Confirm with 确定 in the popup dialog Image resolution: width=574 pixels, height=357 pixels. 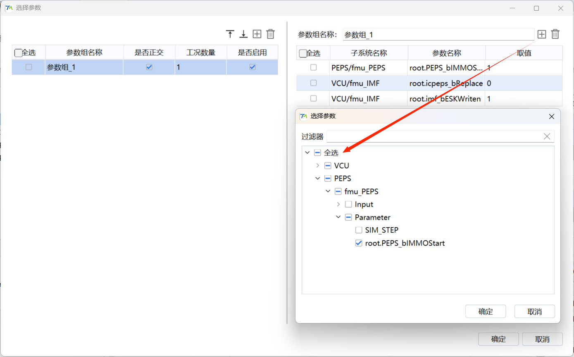pyautogui.click(x=486, y=312)
